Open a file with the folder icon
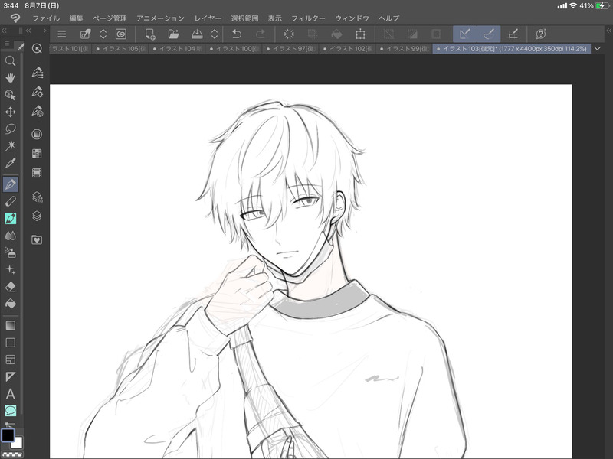 click(x=174, y=34)
